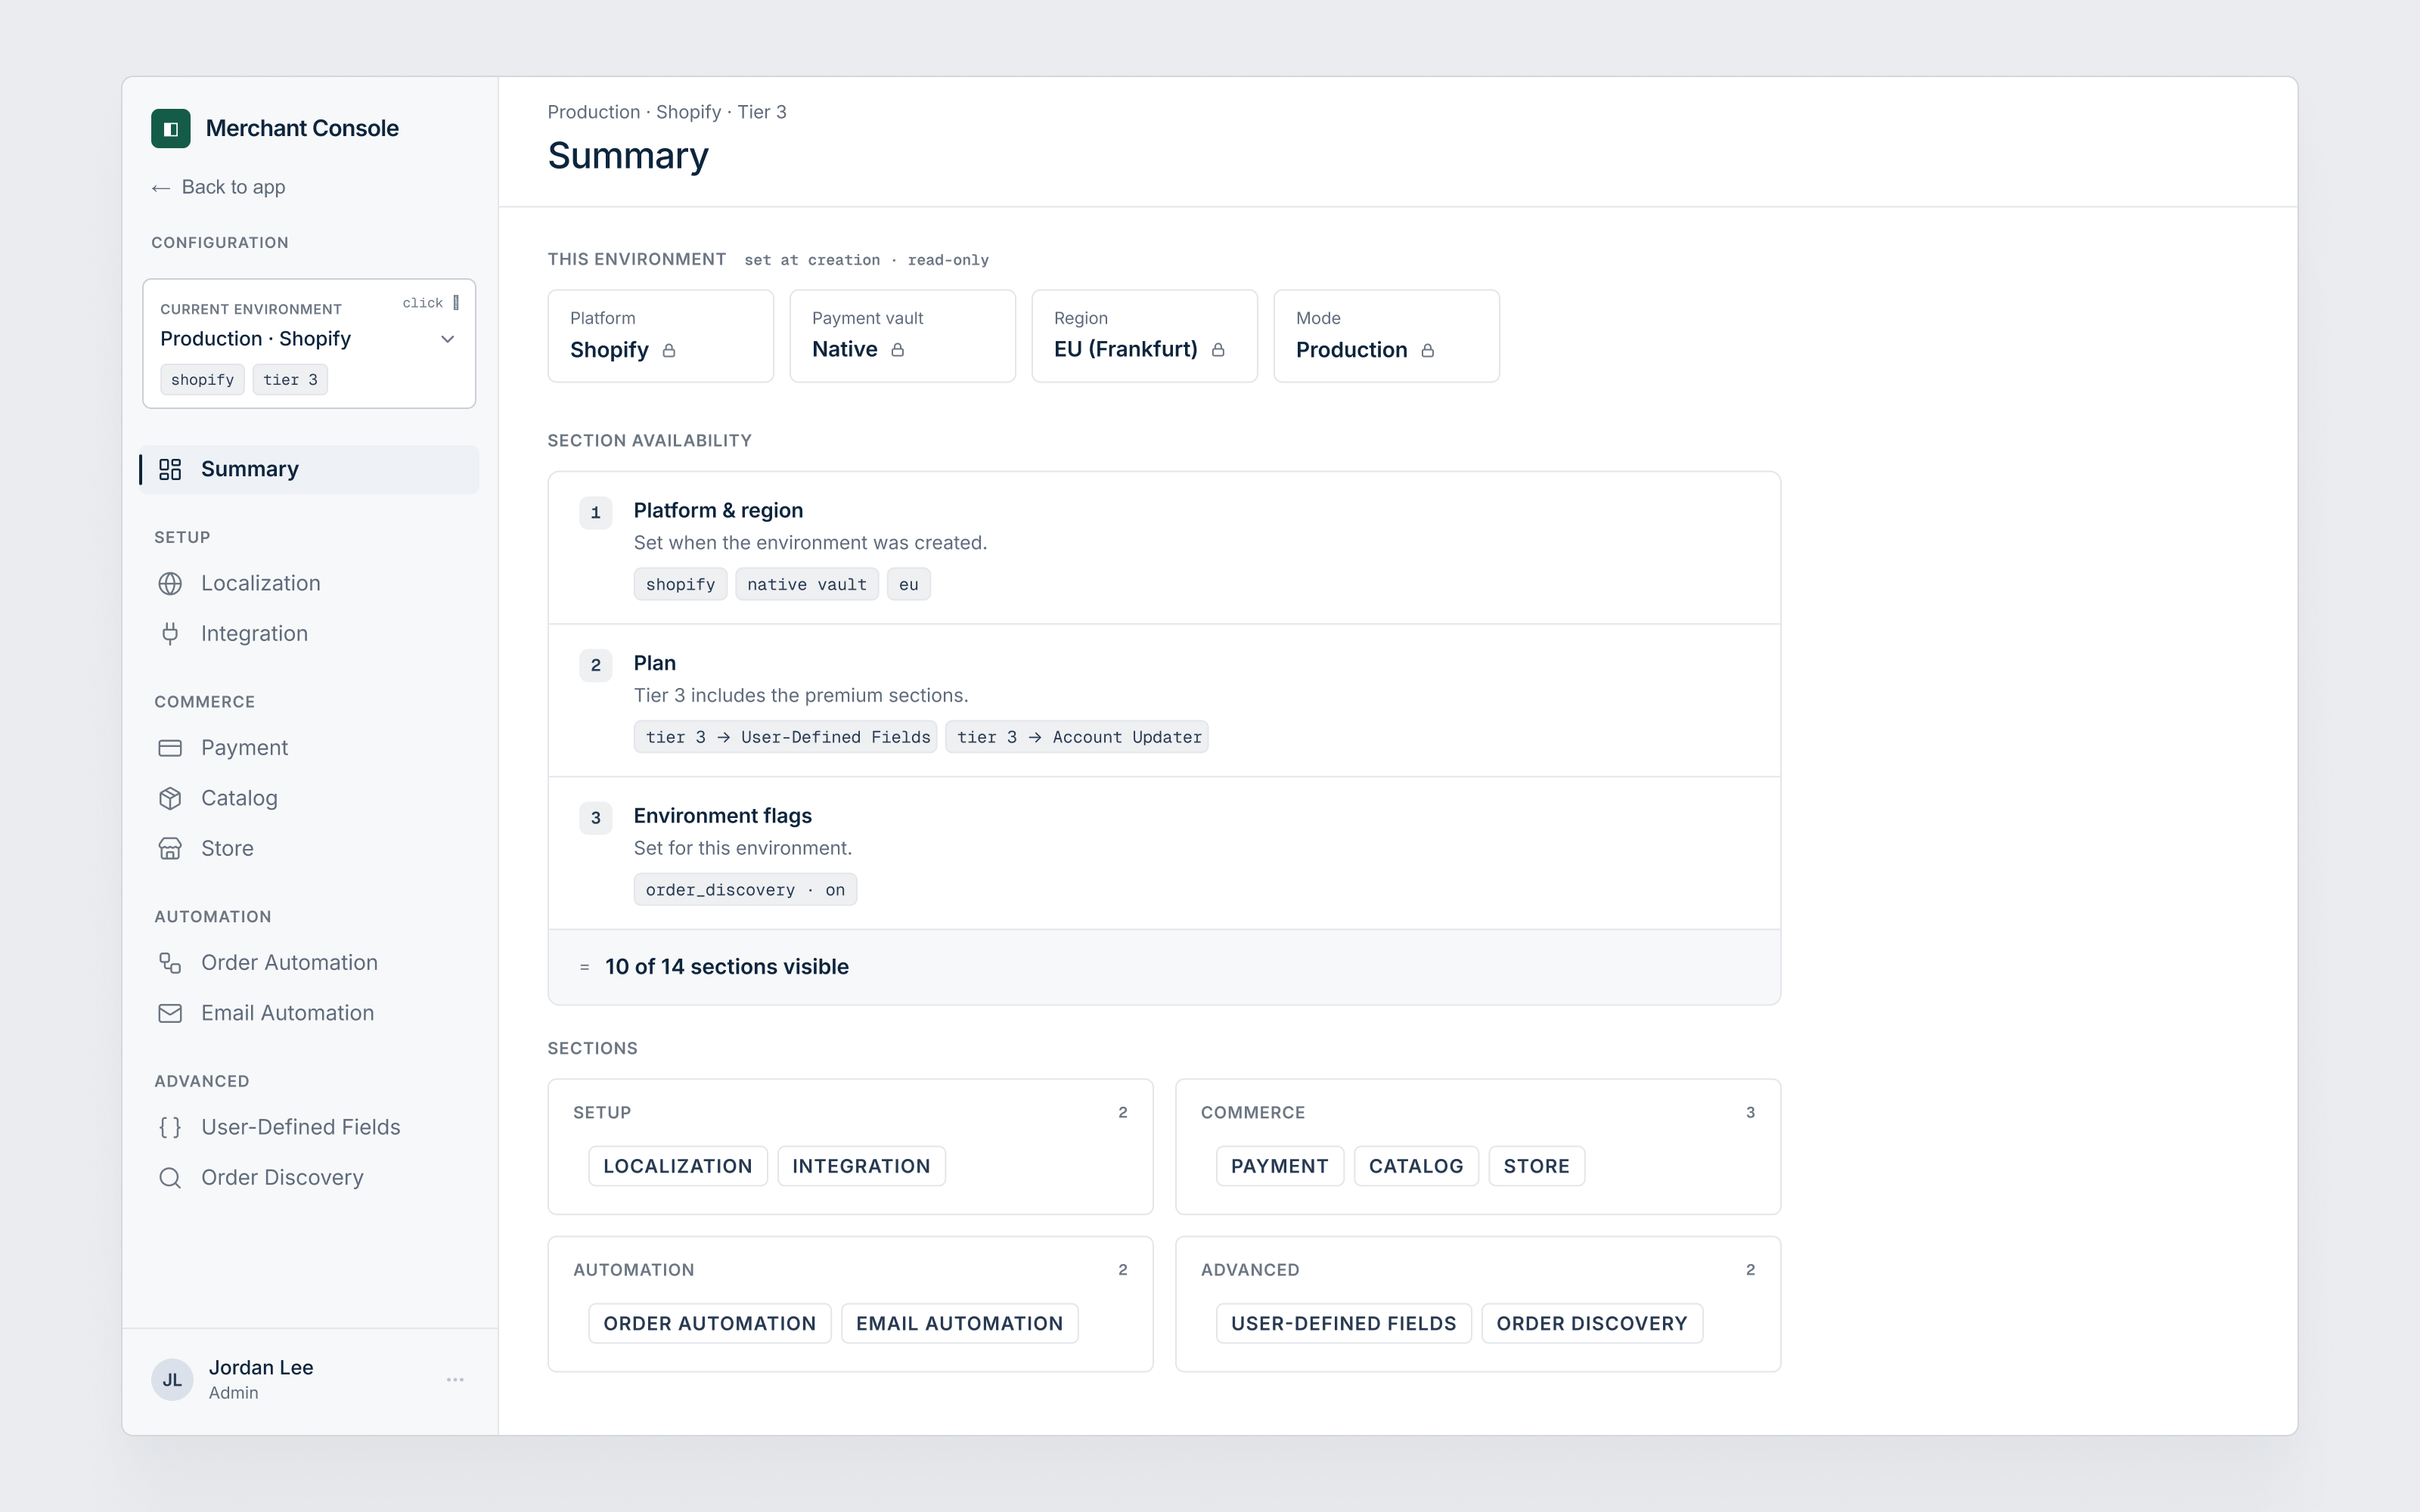
Task: Click the eu tag under Platform & region
Action: point(909,584)
